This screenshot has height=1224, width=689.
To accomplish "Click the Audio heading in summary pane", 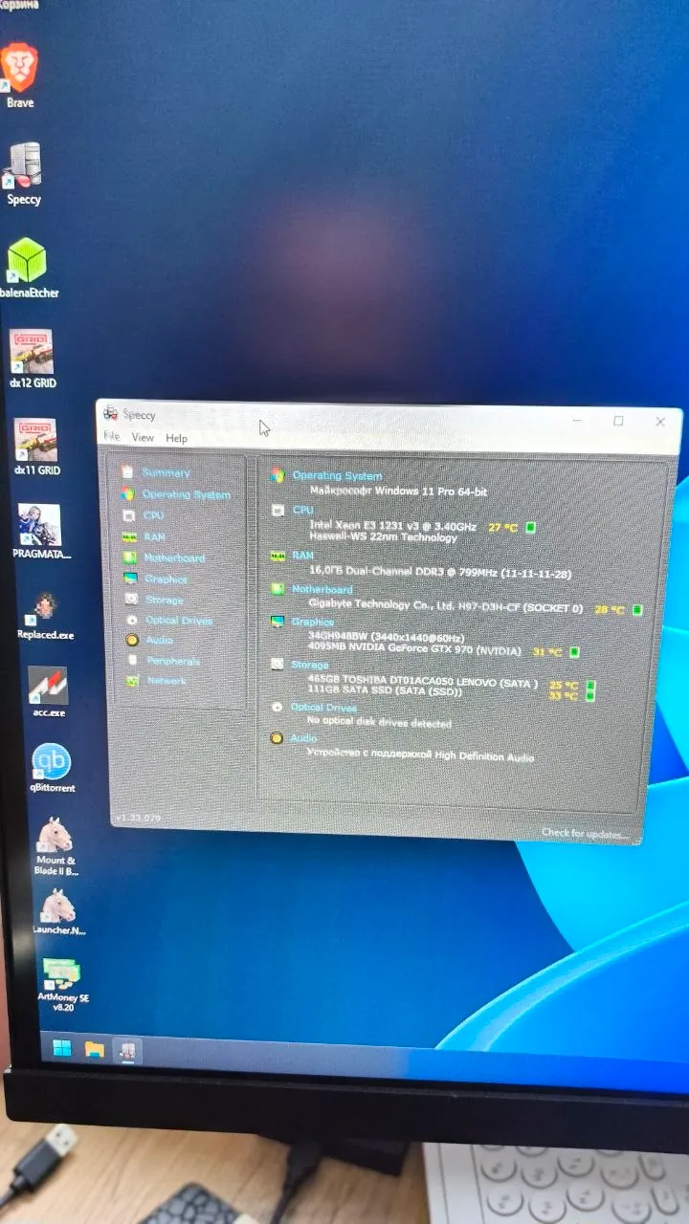I will coord(303,738).
